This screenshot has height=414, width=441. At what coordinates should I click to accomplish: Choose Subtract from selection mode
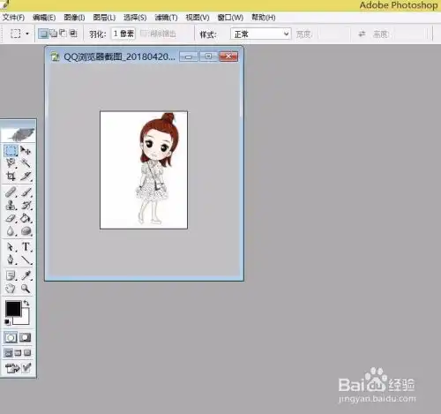pos(63,34)
